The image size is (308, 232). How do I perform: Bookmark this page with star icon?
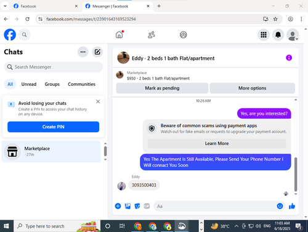tap(275, 19)
